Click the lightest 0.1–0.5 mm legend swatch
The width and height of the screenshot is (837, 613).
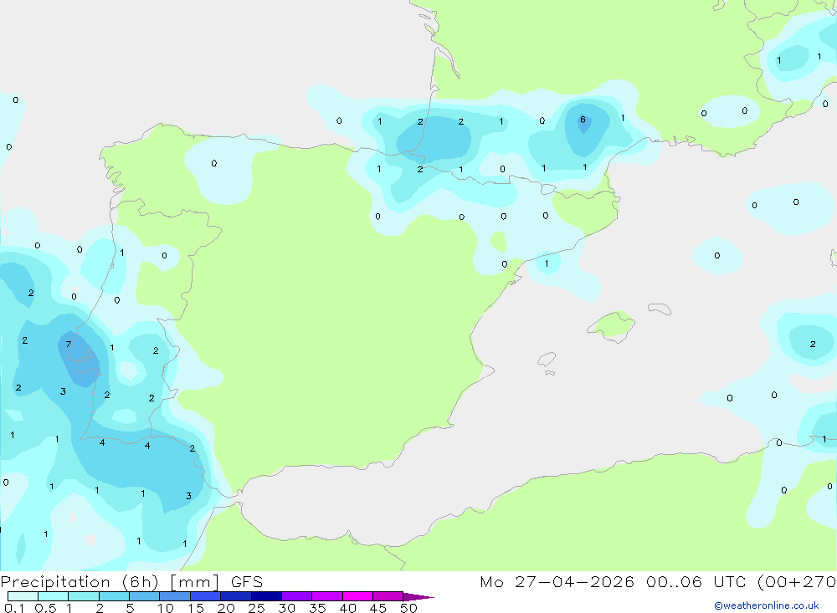coord(23,596)
